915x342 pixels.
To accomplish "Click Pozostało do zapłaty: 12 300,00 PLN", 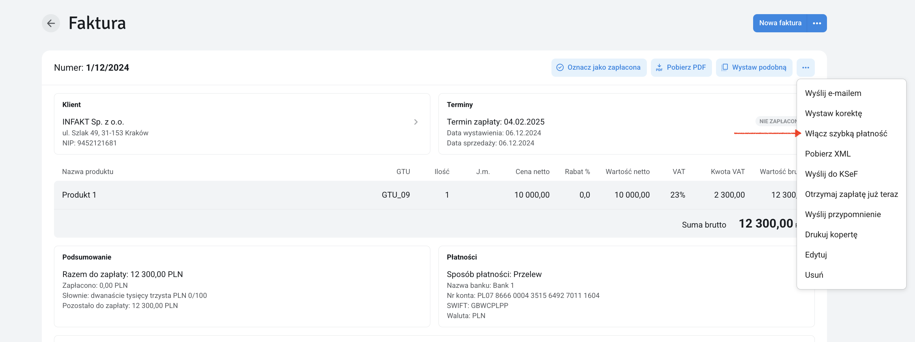I will tap(120, 306).
